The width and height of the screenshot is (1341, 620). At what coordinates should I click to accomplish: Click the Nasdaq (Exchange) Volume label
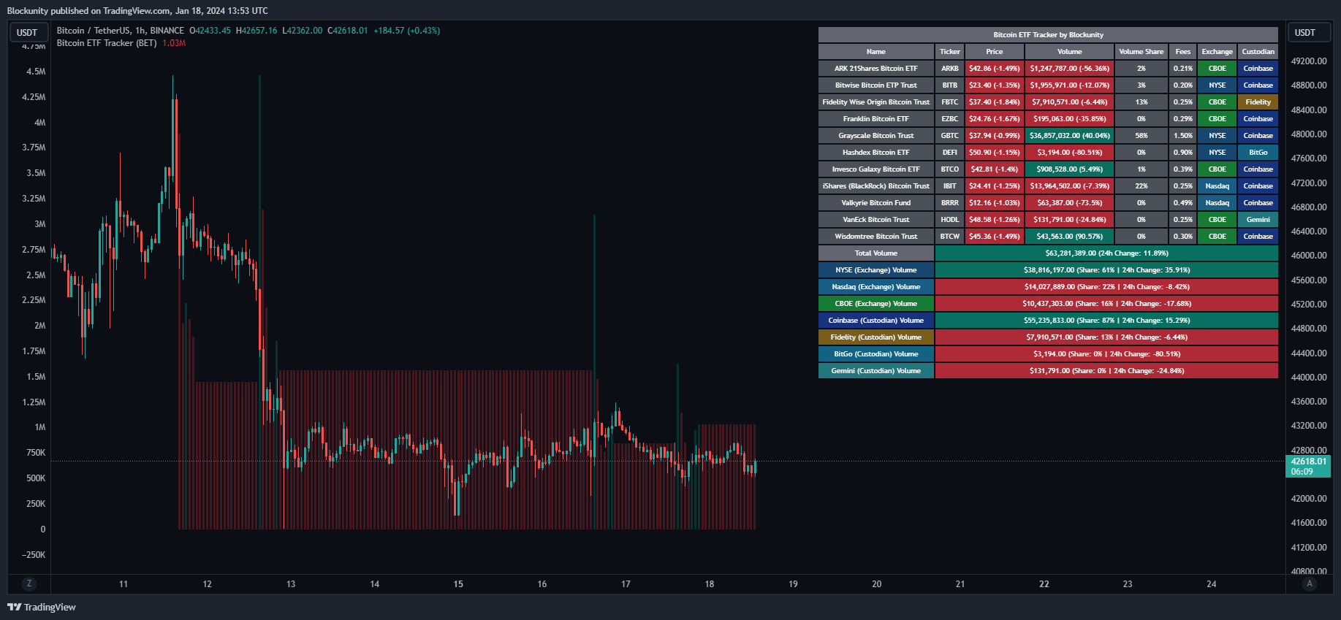(x=876, y=287)
